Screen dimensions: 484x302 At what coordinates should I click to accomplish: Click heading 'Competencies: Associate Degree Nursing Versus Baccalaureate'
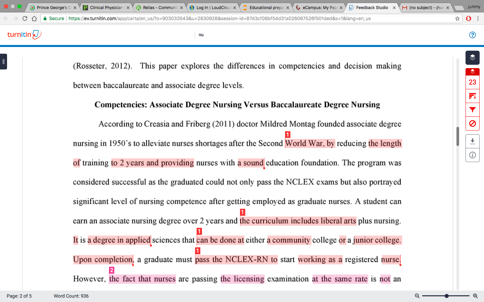pyautogui.click(x=237, y=105)
